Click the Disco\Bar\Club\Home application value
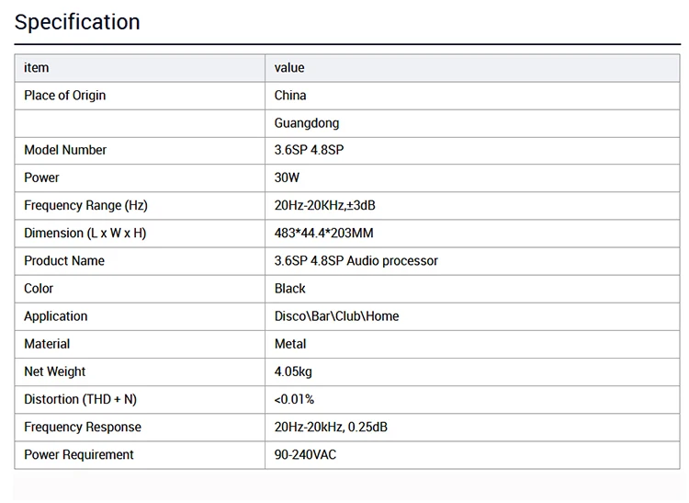Image resolution: width=689 pixels, height=503 pixels. [336, 316]
